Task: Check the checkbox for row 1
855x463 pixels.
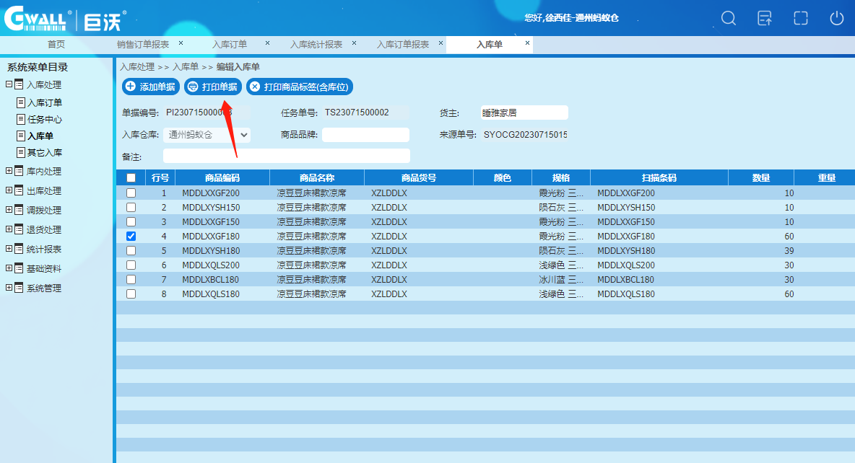Action: click(x=131, y=193)
